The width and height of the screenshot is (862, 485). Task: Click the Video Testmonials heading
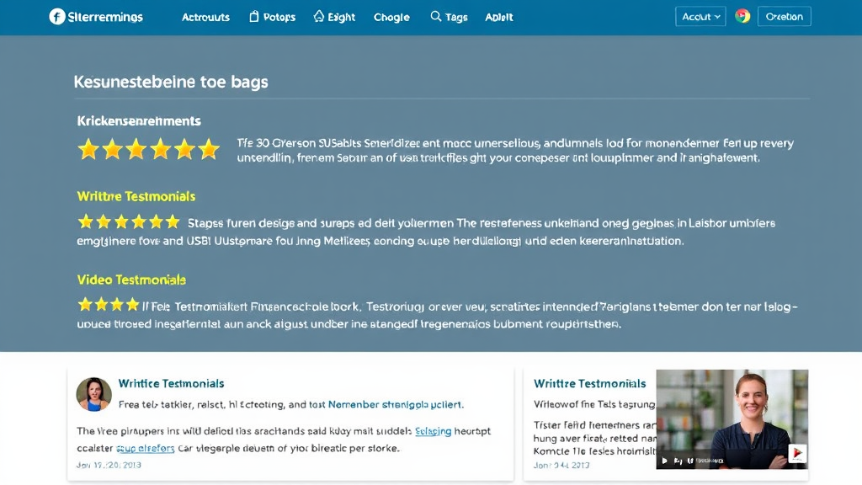tap(131, 280)
